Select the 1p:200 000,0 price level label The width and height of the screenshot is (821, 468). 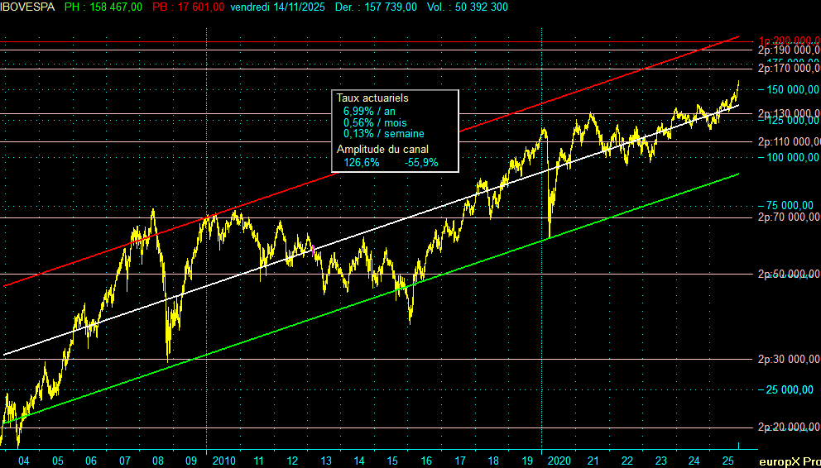coord(789,41)
